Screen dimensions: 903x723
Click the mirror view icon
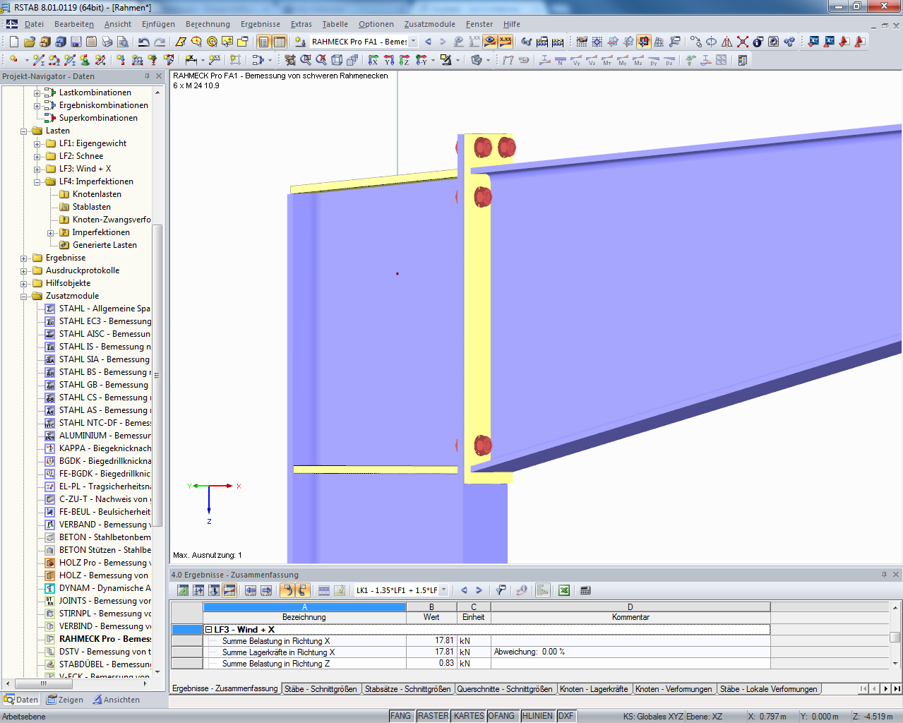pyautogui.click(x=726, y=42)
